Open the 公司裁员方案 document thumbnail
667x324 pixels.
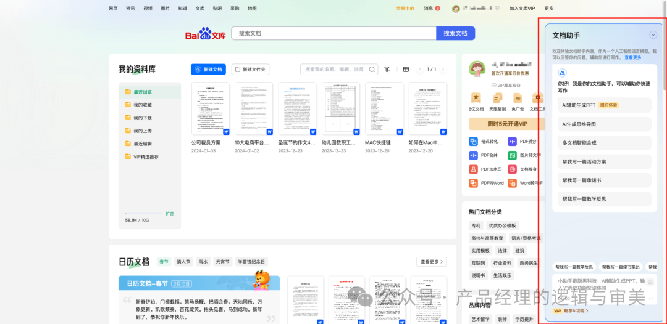pyautogui.click(x=211, y=108)
